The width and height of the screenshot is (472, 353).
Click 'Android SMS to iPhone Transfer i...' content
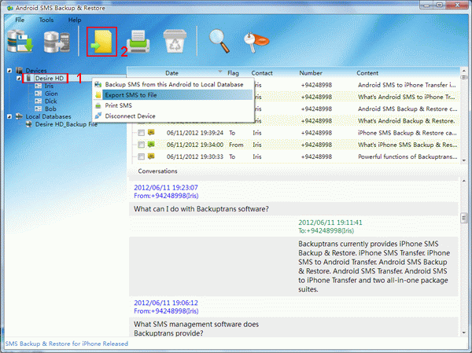[407, 85]
